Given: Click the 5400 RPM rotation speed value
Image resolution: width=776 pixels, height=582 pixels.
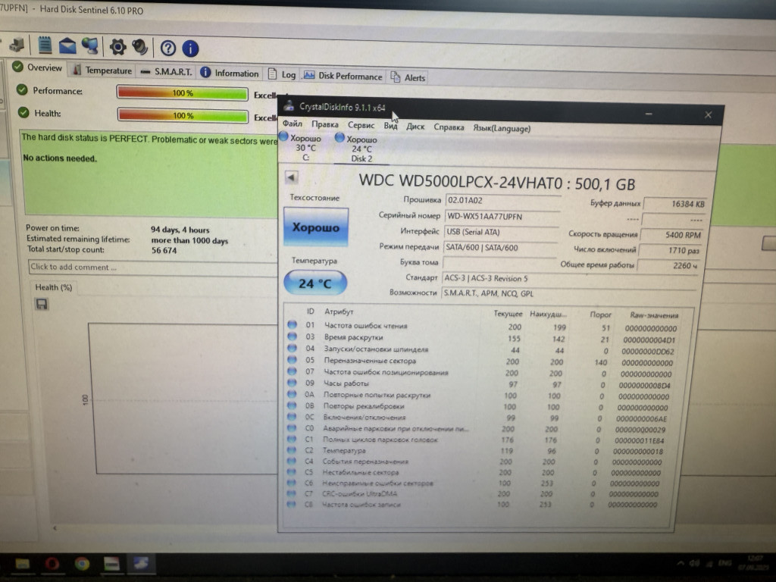Looking at the screenshot, I should pyautogui.click(x=671, y=235).
